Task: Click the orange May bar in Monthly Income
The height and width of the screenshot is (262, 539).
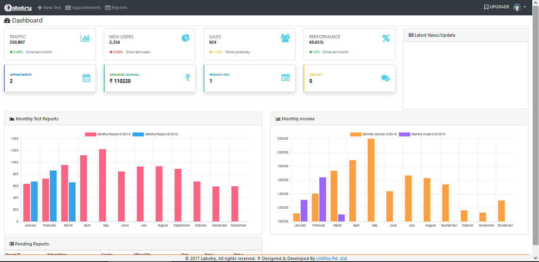Action: tap(371, 180)
